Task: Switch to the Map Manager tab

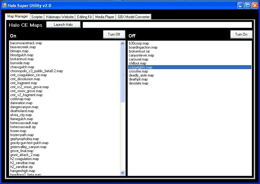Action: (18, 16)
